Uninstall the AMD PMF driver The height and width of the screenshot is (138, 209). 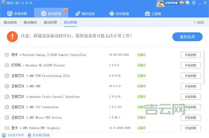[x=191, y=86]
